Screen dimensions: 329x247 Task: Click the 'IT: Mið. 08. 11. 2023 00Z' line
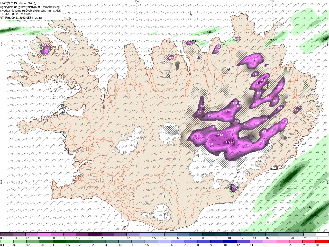click(16, 14)
